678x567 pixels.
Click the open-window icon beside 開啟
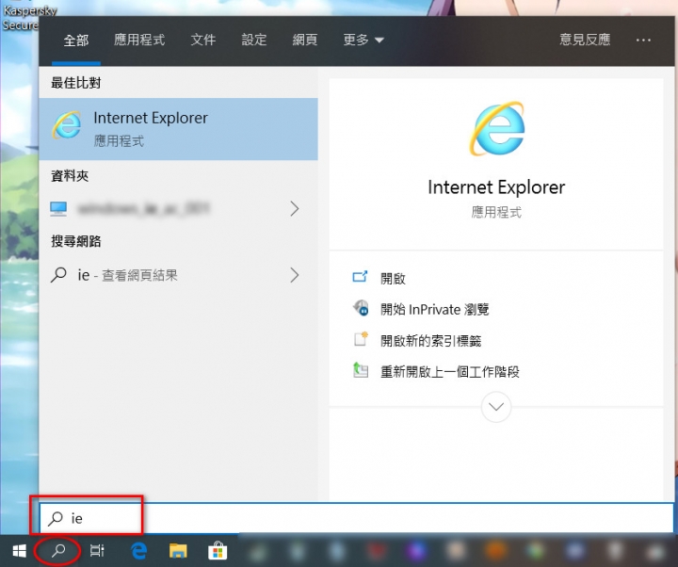click(360, 277)
